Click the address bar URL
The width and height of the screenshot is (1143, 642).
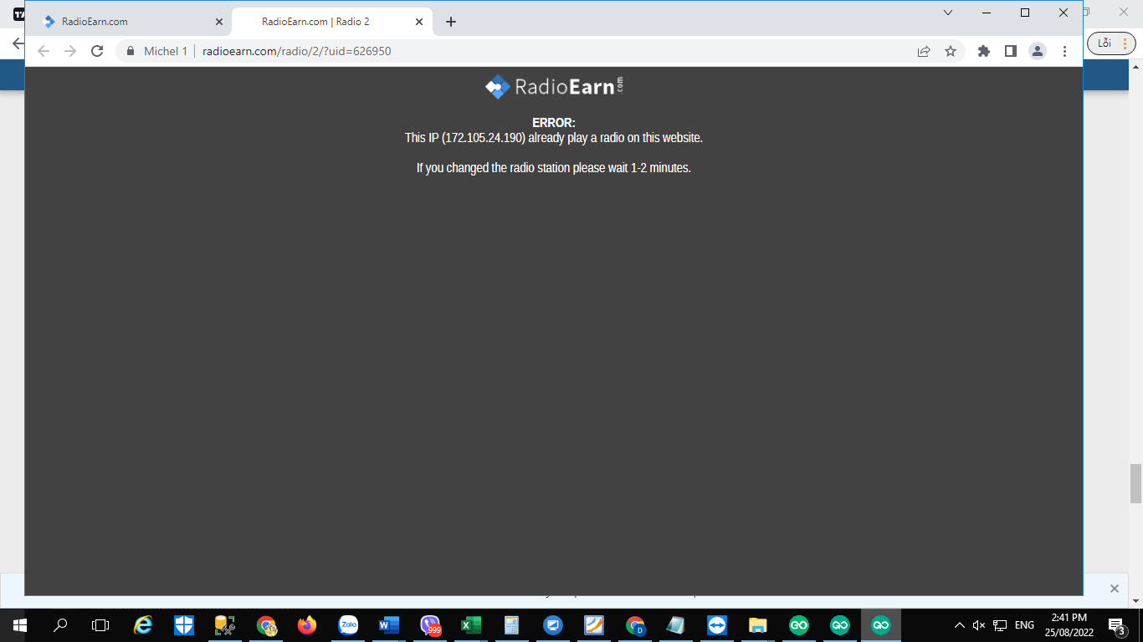297,51
